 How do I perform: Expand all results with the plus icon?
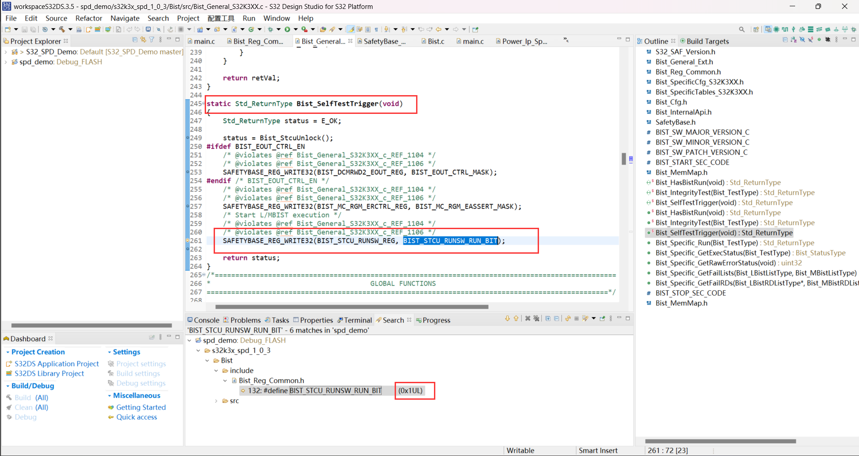click(x=548, y=318)
